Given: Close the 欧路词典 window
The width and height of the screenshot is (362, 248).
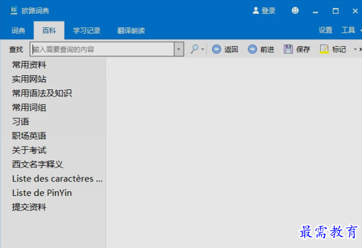Looking at the screenshot, I should pos(355,11).
